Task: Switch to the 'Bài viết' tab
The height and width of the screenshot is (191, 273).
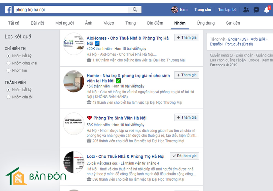Action: (x=37, y=23)
